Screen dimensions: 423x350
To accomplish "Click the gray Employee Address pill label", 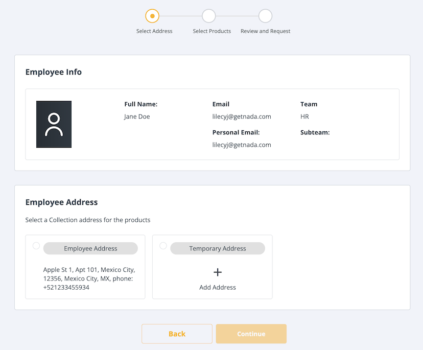I will click(90, 248).
